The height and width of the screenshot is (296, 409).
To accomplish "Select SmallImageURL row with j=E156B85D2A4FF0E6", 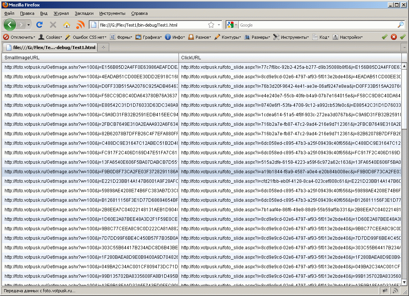I will (90, 67).
